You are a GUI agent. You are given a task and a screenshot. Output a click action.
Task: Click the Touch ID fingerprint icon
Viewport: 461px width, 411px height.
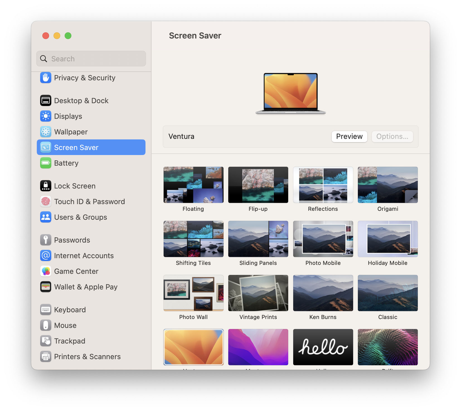46,202
